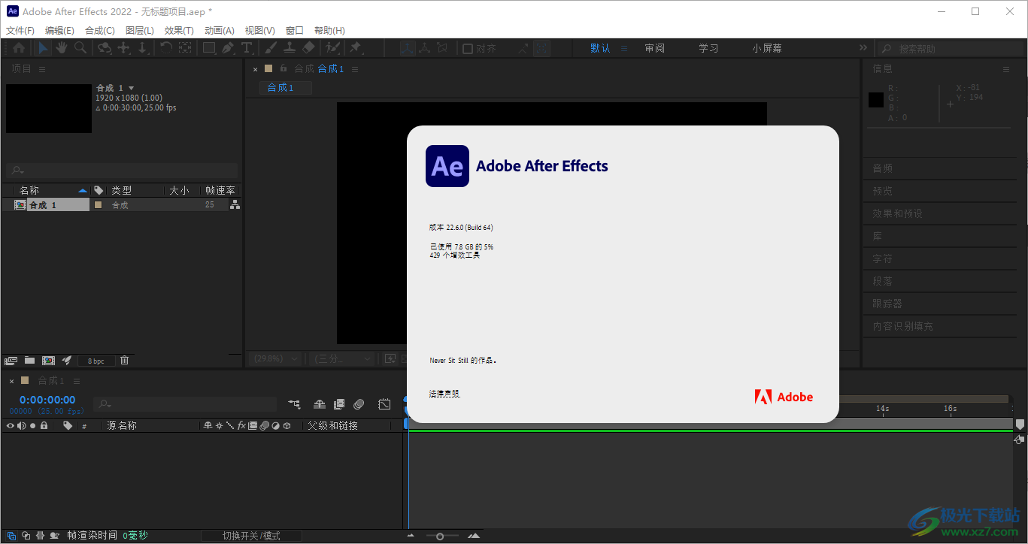Open the 效果(T) menu

point(178,30)
